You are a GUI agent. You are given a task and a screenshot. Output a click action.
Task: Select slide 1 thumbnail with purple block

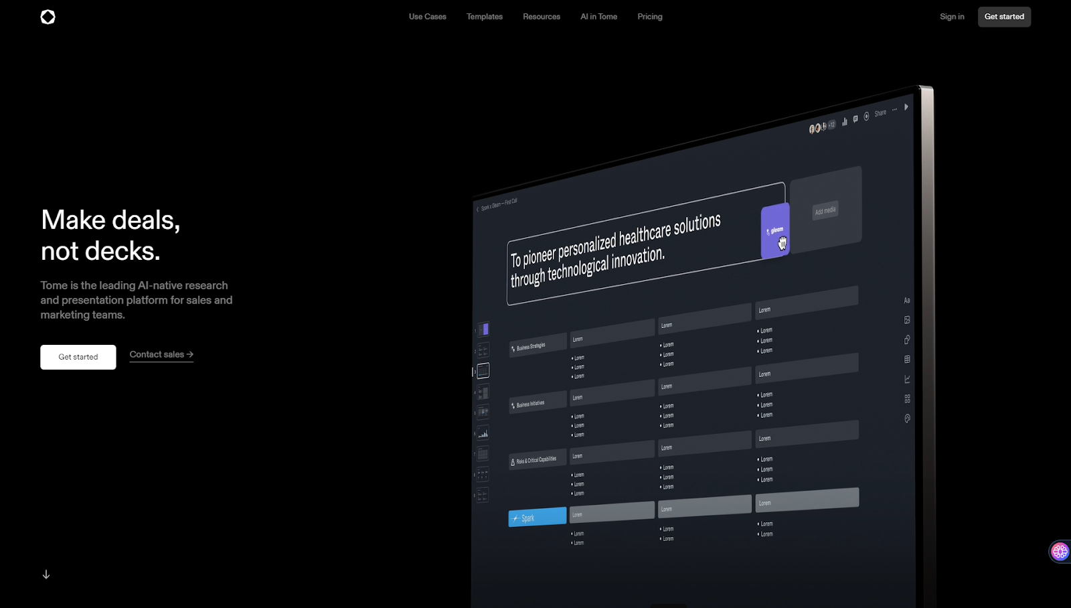[483, 329]
